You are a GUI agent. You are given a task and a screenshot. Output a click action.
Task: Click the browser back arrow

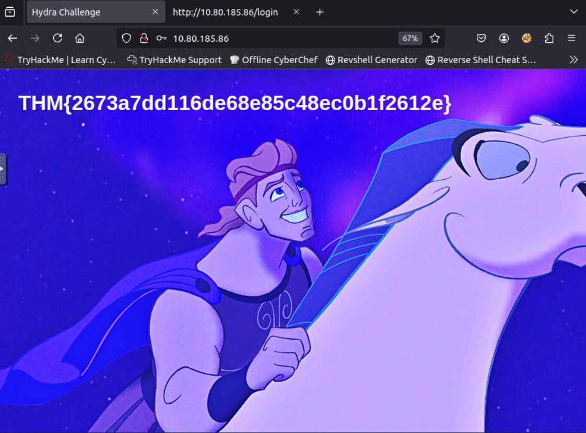pos(13,38)
